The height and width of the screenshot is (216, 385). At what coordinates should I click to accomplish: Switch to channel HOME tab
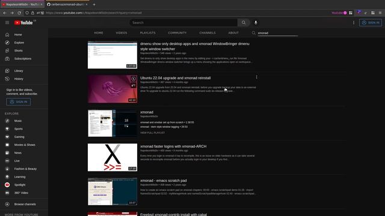[x=99, y=33]
